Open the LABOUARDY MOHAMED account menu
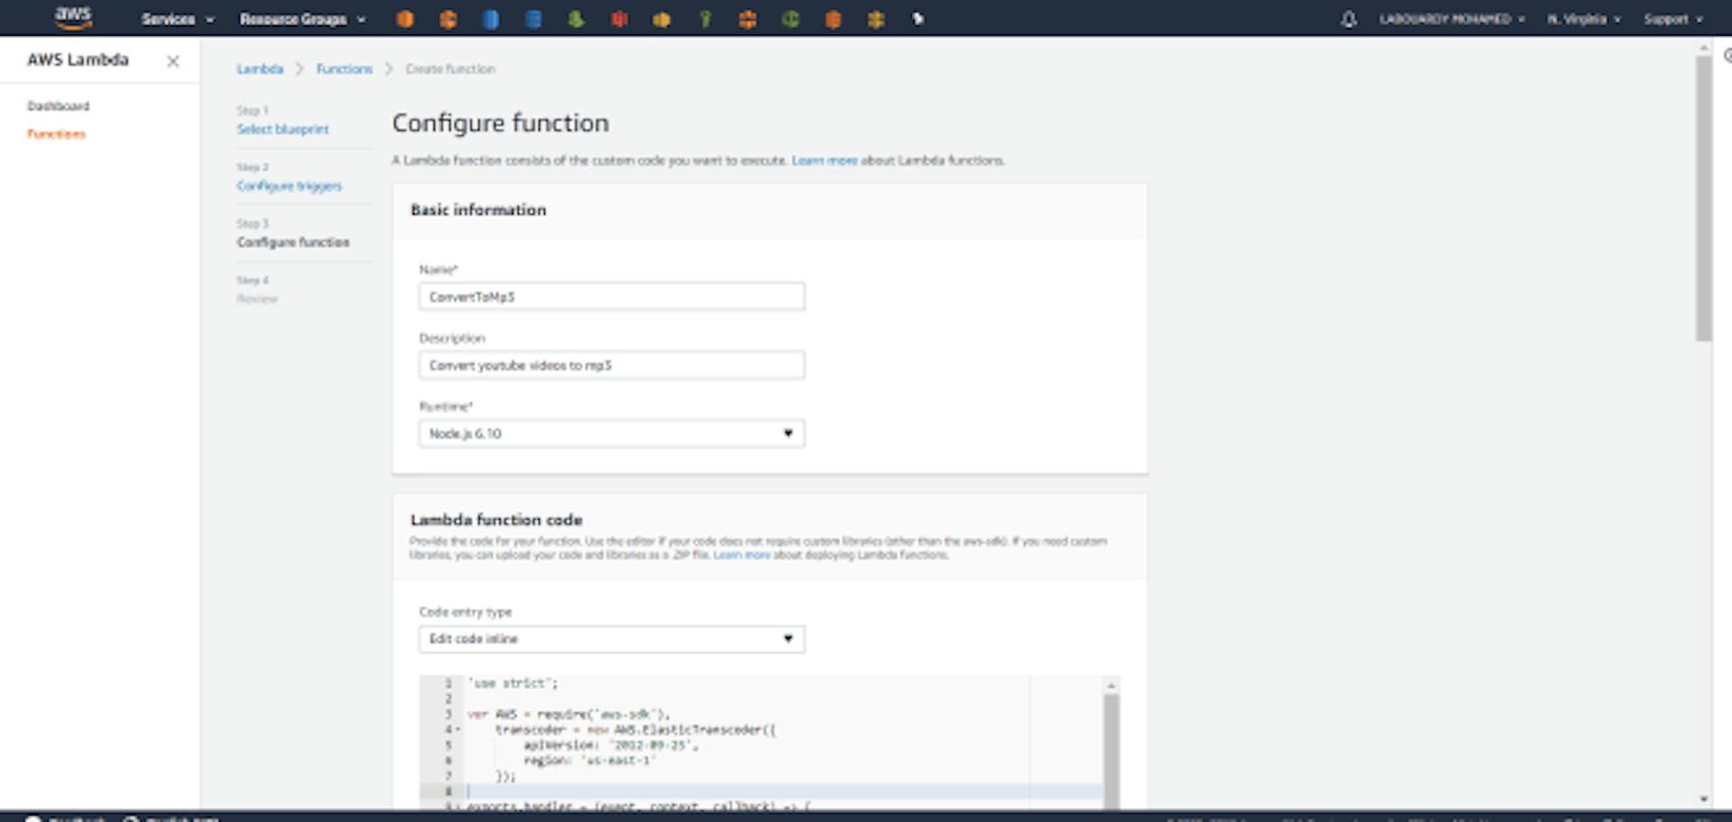The width and height of the screenshot is (1732, 822). tap(1451, 19)
